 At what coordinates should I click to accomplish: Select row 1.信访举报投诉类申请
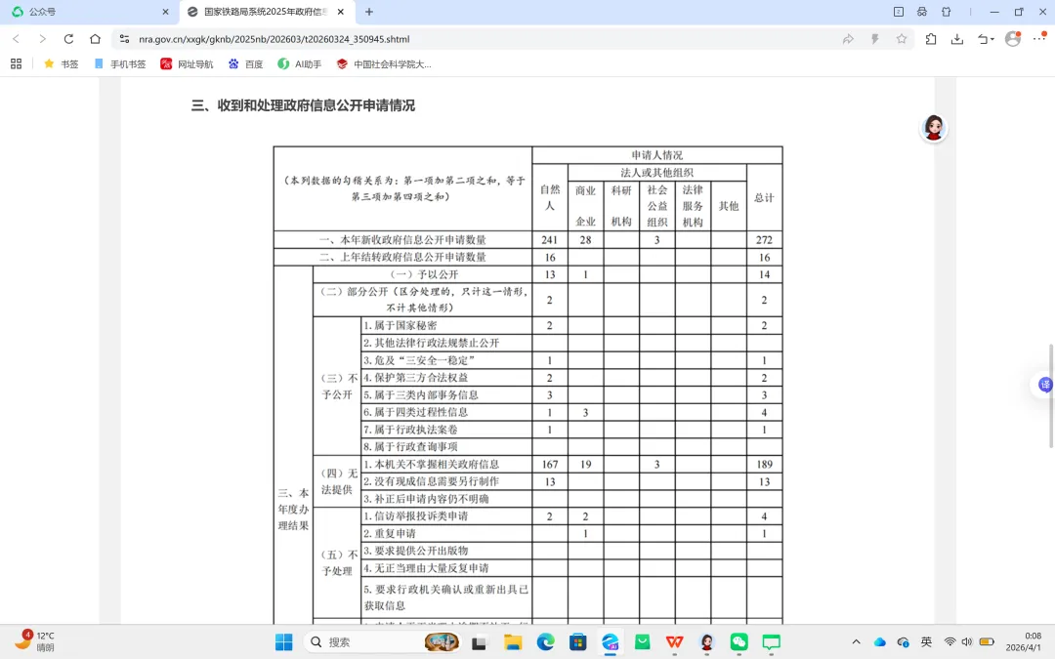(446, 516)
